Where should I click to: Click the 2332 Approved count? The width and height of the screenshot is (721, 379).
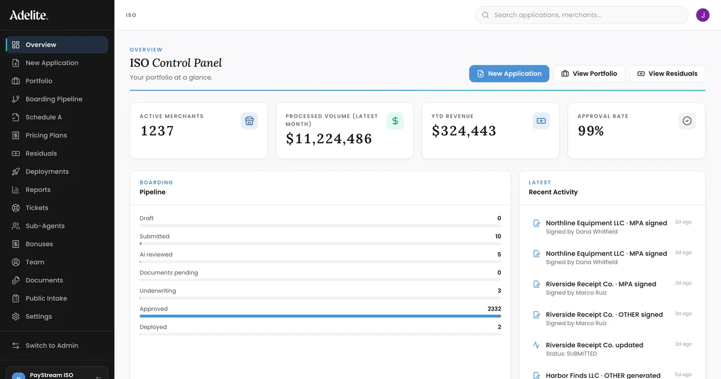pyautogui.click(x=494, y=309)
